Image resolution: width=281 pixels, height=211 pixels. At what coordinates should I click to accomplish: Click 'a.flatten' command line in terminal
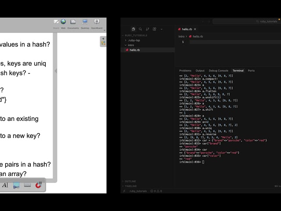198,91
